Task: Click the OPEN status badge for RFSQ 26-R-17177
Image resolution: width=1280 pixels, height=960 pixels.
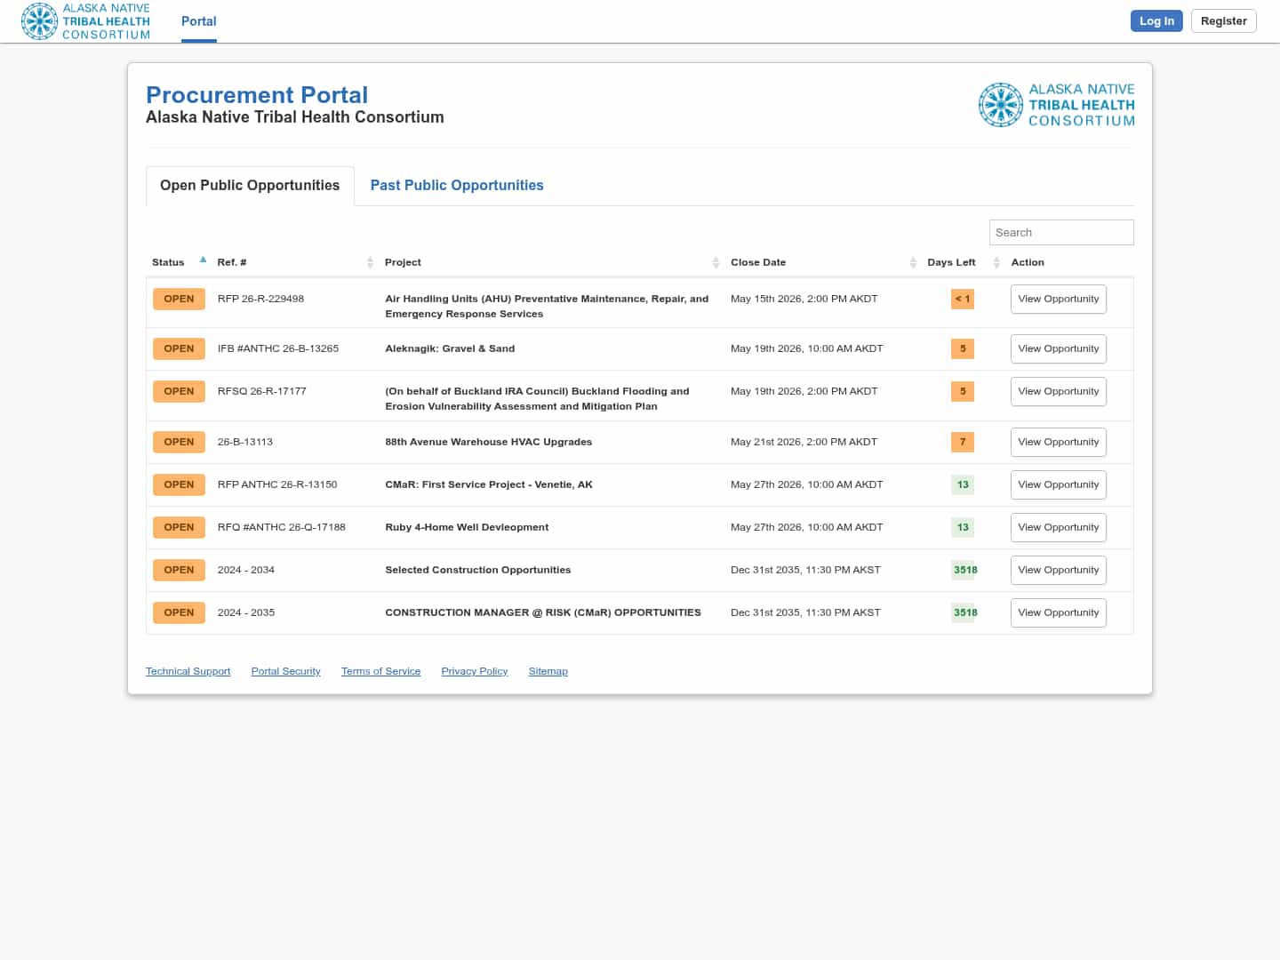Action: tap(179, 392)
